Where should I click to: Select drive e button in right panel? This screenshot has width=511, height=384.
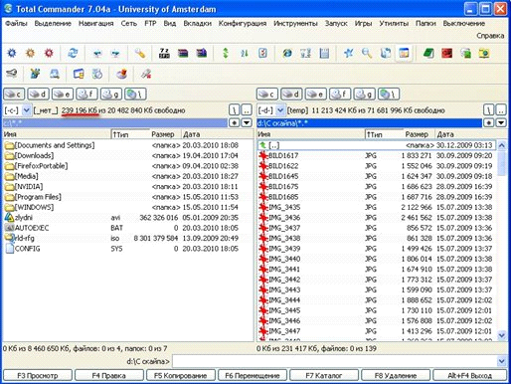point(316,95)
